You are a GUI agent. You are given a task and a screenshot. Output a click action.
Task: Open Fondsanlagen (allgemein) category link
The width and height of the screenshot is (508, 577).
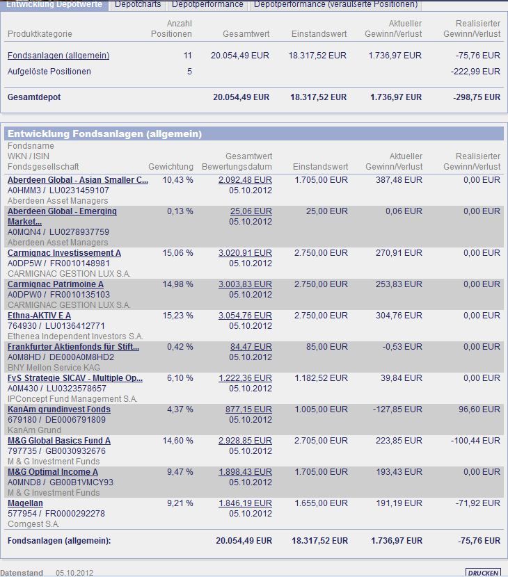point(58,56)
